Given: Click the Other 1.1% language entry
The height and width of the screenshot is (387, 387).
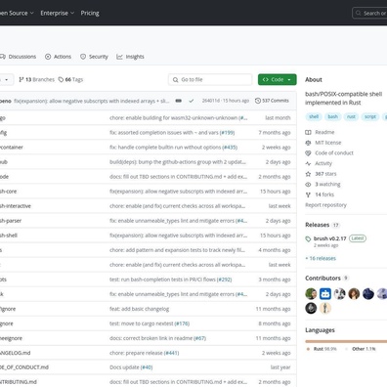Looking at the screenshot, I should 362,349.
